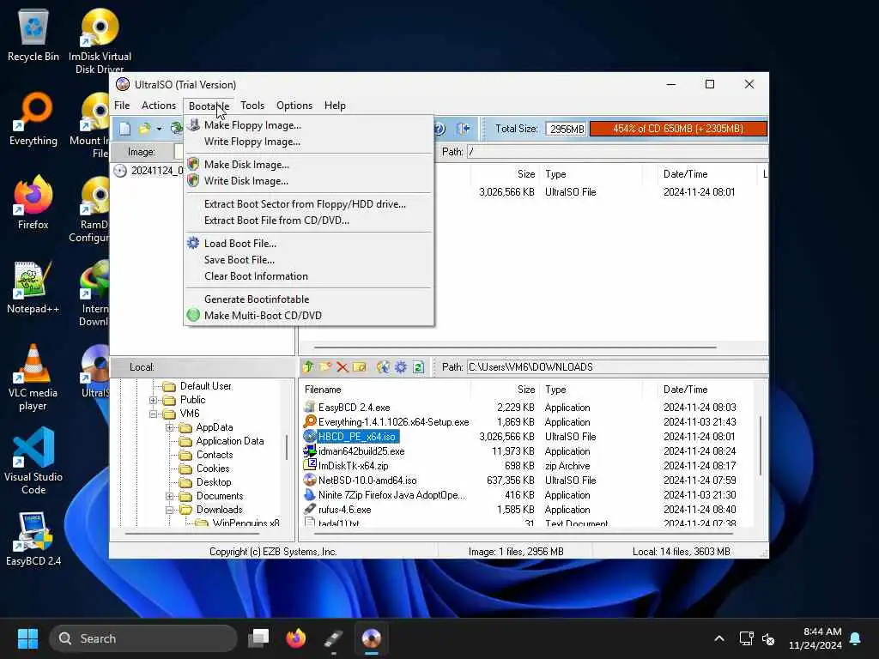This screenshot has height=659, width=879.
Task: Open Notepad++ desktop shortcut
Action: point(33,287)
